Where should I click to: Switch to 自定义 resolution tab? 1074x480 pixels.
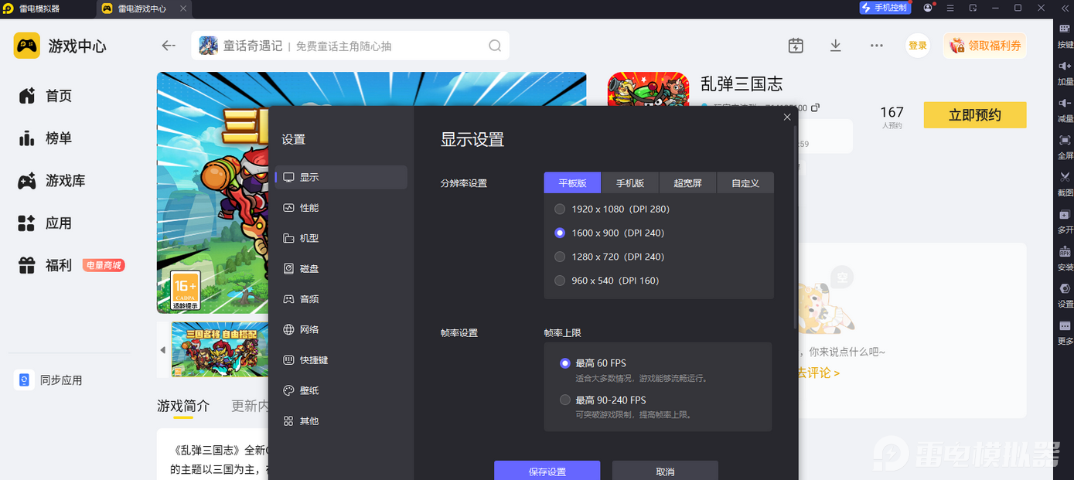tap(745, 183)
